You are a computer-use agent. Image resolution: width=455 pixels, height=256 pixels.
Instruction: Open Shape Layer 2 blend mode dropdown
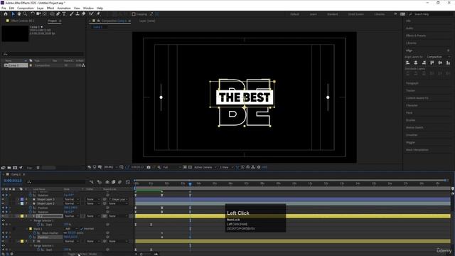point(72,203)
